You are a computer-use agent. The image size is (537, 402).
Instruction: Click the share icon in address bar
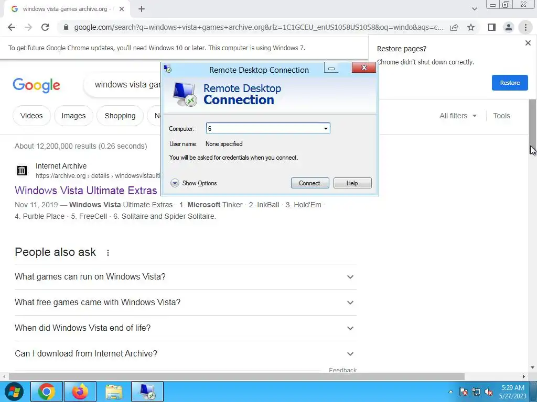pos(454,27)
